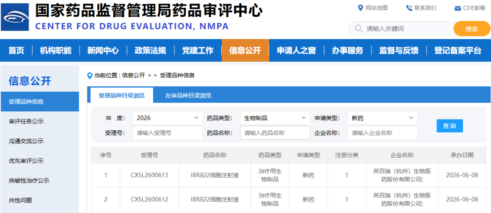Open the 申请人之窗 menu
Screen dimensions: 491x213
point(296,50)
